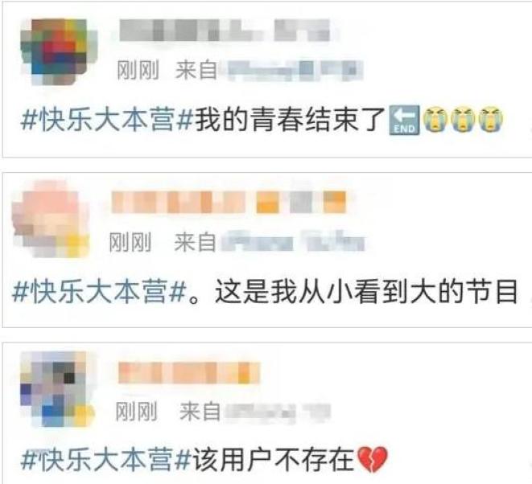Open the post text 这是我从小看到大的节目
532x484 pixels.
pos(366,292)
